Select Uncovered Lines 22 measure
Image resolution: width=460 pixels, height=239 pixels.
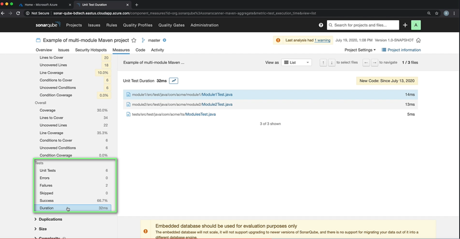tap(73, 125)
